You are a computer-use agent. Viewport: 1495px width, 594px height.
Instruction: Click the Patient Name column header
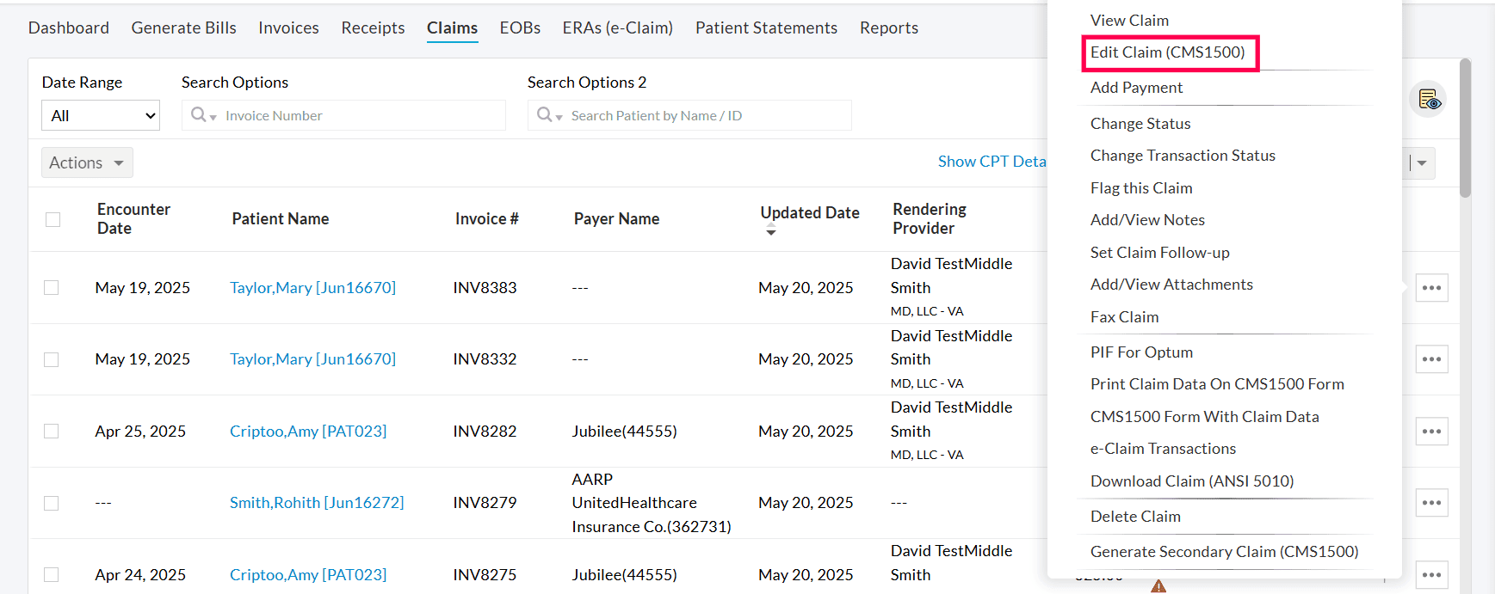pos(281,219)
